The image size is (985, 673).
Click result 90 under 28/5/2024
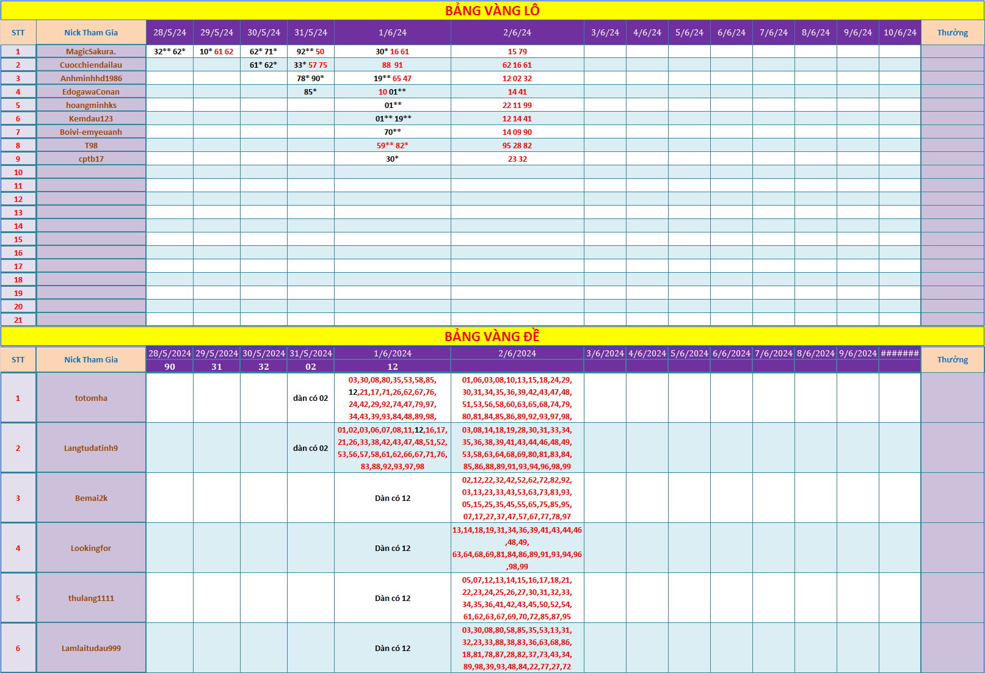pos(170,366)
